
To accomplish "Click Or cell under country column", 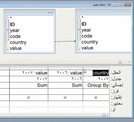I will 96,110.
